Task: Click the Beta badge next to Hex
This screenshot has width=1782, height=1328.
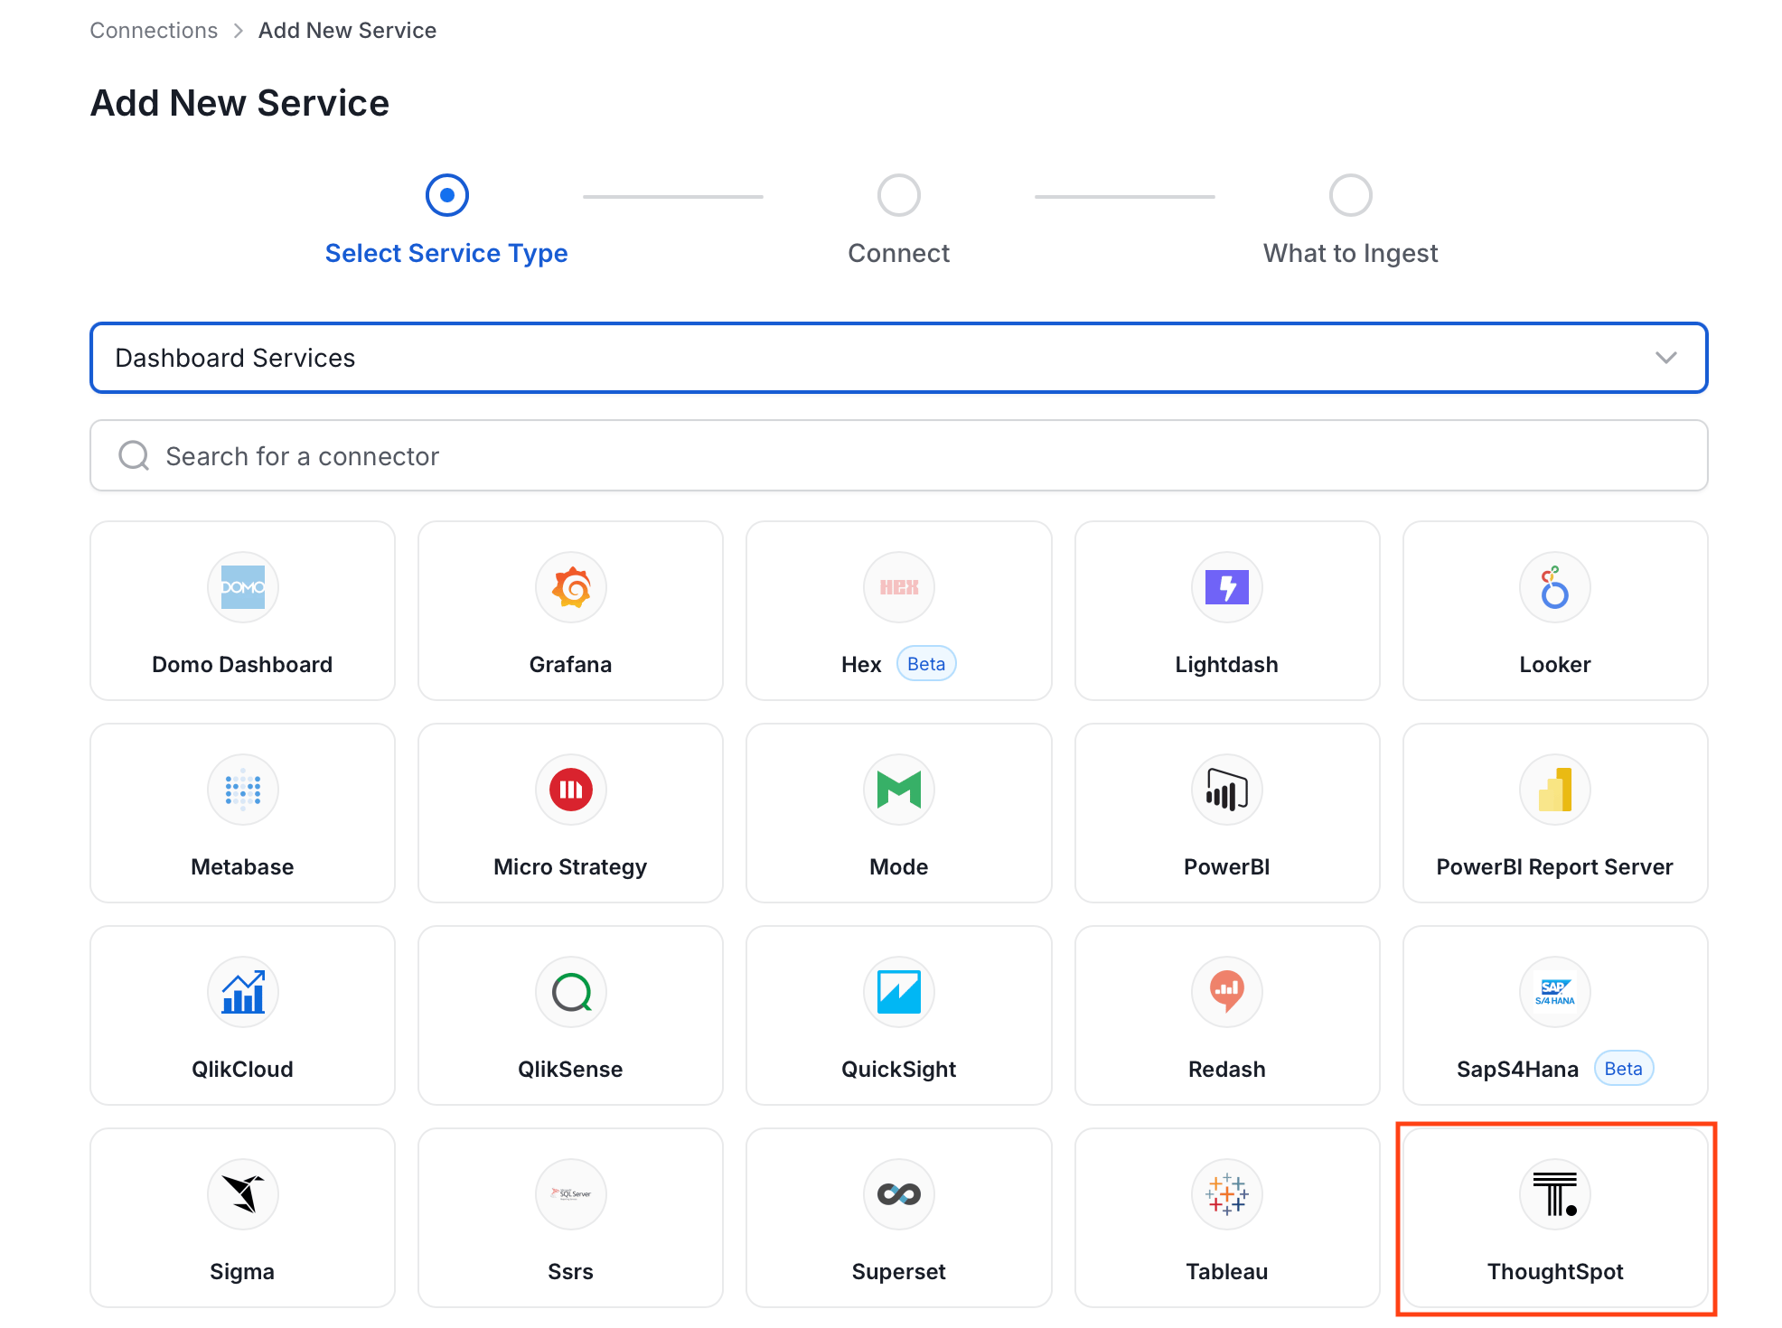Action: (x=926, y=664)
